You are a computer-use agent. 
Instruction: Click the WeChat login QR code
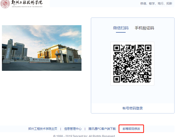[x=132, y=64]
